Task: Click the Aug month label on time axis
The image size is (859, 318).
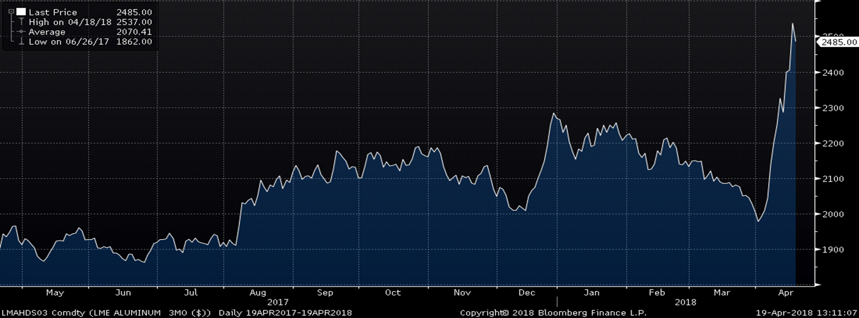Action: click(x=258, y=293)
